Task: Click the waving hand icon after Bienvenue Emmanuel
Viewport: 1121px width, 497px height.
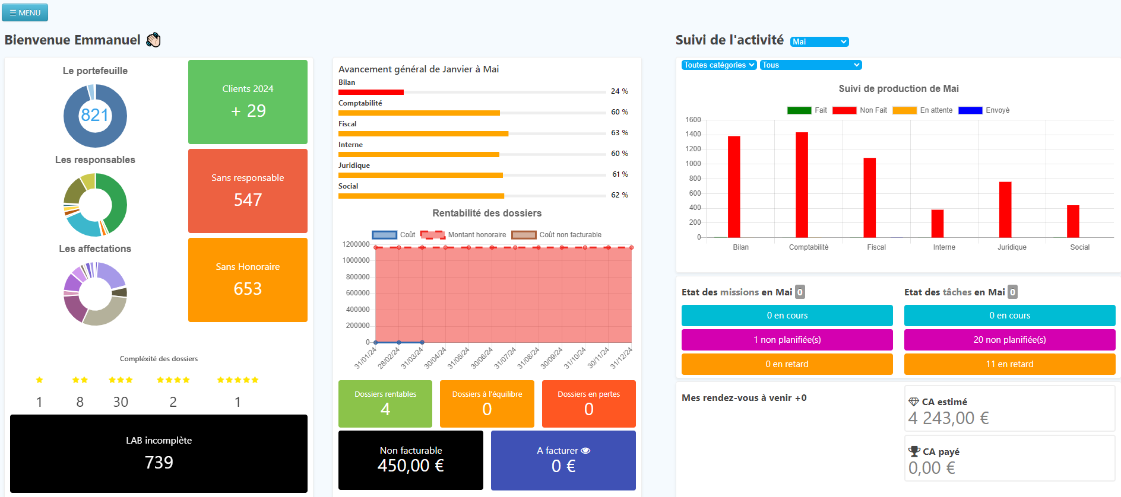Action: tap(153, 40)
